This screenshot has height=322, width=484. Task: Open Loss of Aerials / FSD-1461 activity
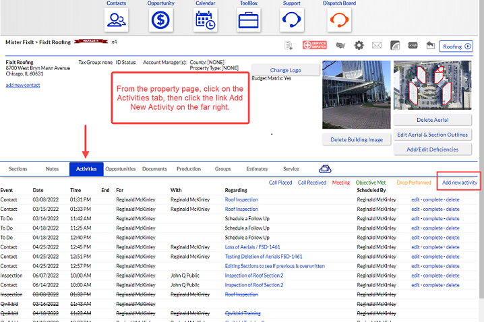252,247
